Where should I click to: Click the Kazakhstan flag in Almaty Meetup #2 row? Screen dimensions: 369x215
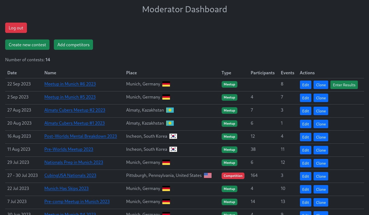(x=170, y=110)
